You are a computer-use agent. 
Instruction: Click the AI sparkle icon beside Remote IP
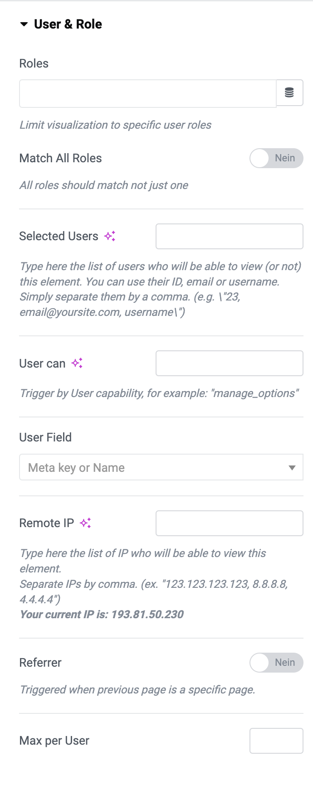click(x=85, y=523)
